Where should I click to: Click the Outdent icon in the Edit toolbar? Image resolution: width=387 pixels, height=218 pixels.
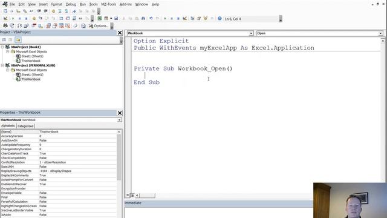point(46,11)
